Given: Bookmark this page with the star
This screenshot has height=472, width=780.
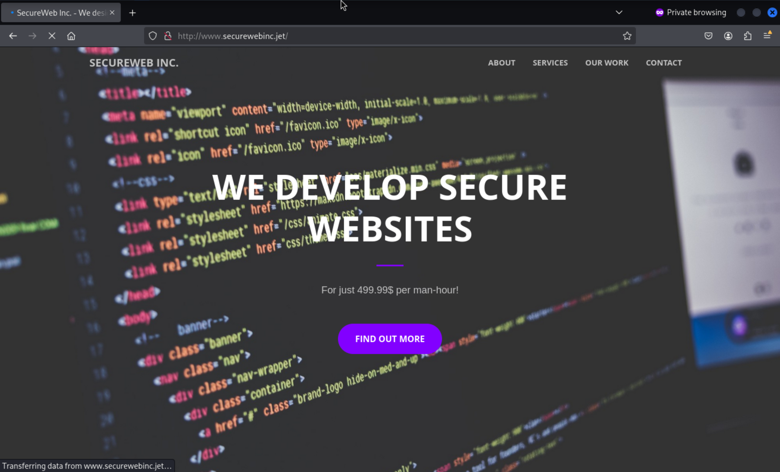Looking at the screenshot, I should point(627,36).
